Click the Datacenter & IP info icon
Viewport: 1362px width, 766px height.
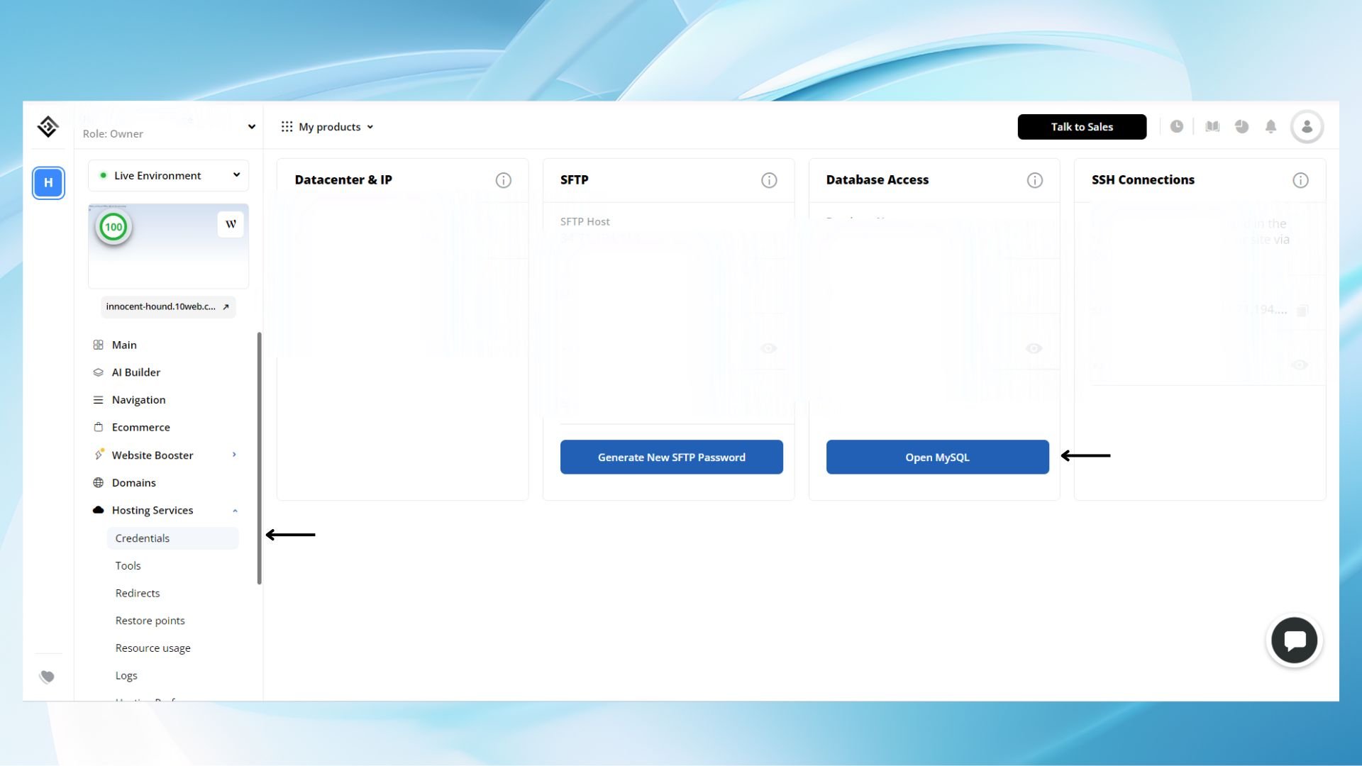(503, 180)
